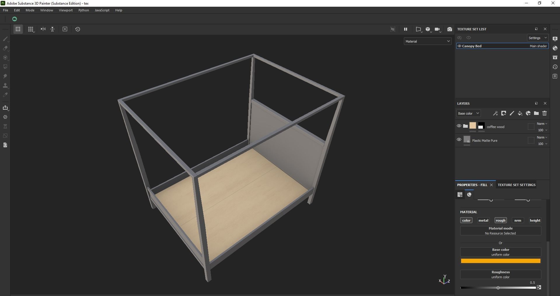Select the Main shader label

538,46
